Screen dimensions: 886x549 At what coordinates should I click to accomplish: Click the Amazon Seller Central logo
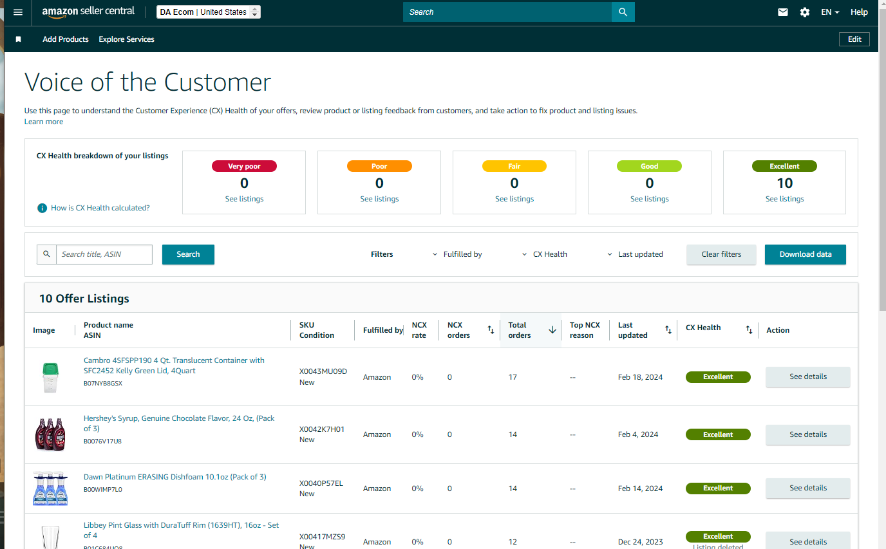coord(88,12)
